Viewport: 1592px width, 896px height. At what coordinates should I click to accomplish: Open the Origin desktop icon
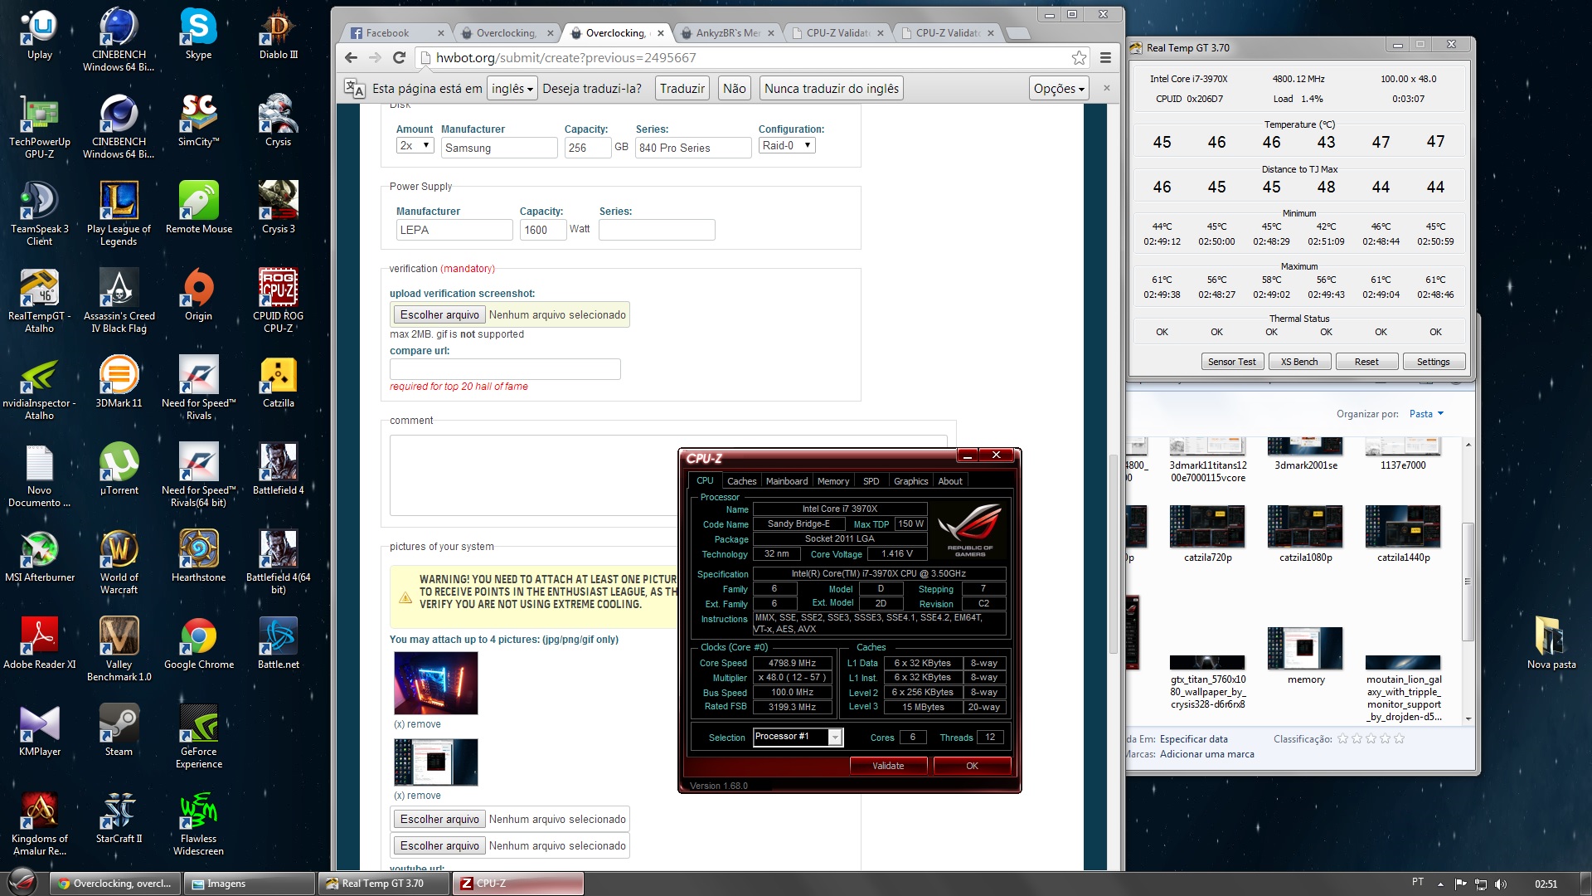tap(198, 295)
